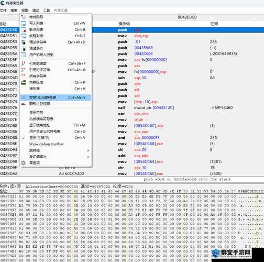Image resolution: width=264 pixels, height=262 pixels.
Task: Click the 操作码 column header
Action: click(x=124, y=24)
